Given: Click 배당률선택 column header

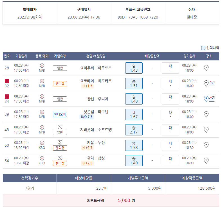Looking at the screenshot, I should click(152, 56).
